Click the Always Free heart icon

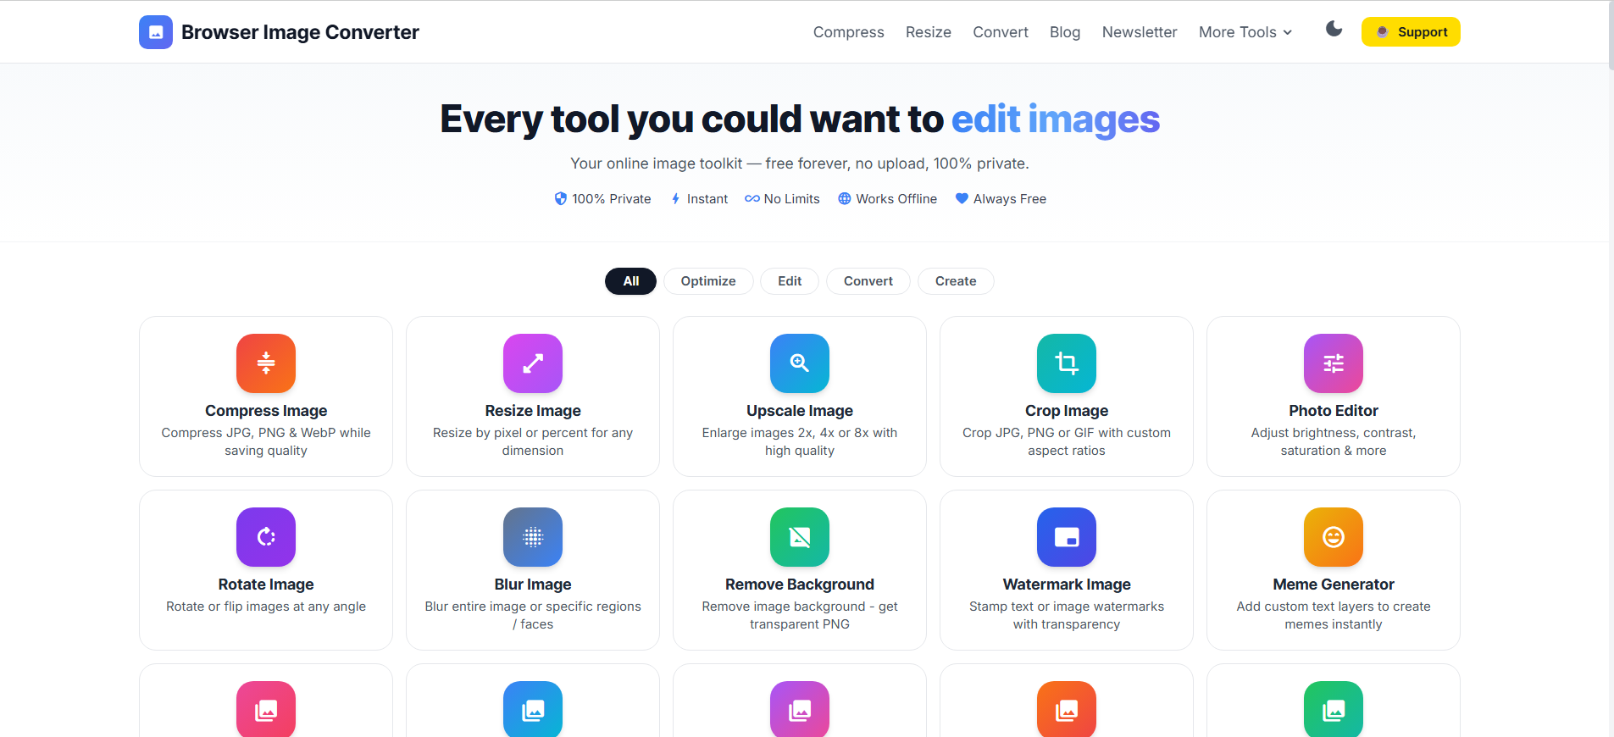[962, 198]
